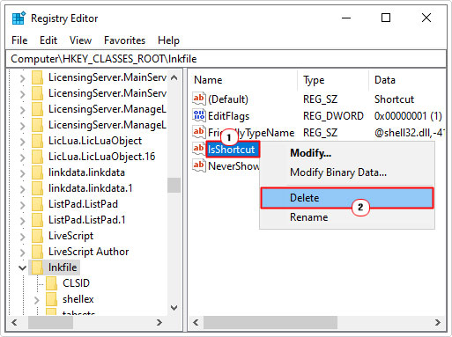The image size is (452, 337).
Task: Select the FriendlyTypeName value name
Action: click(251, 133)
